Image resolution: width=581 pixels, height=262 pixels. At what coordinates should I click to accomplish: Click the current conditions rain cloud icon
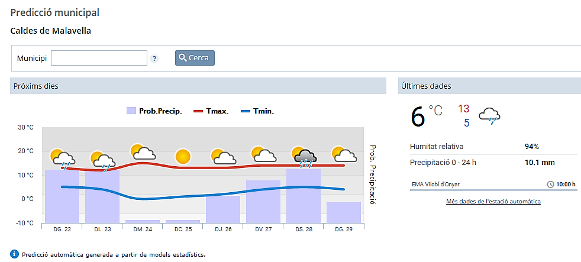click(490, 116)
